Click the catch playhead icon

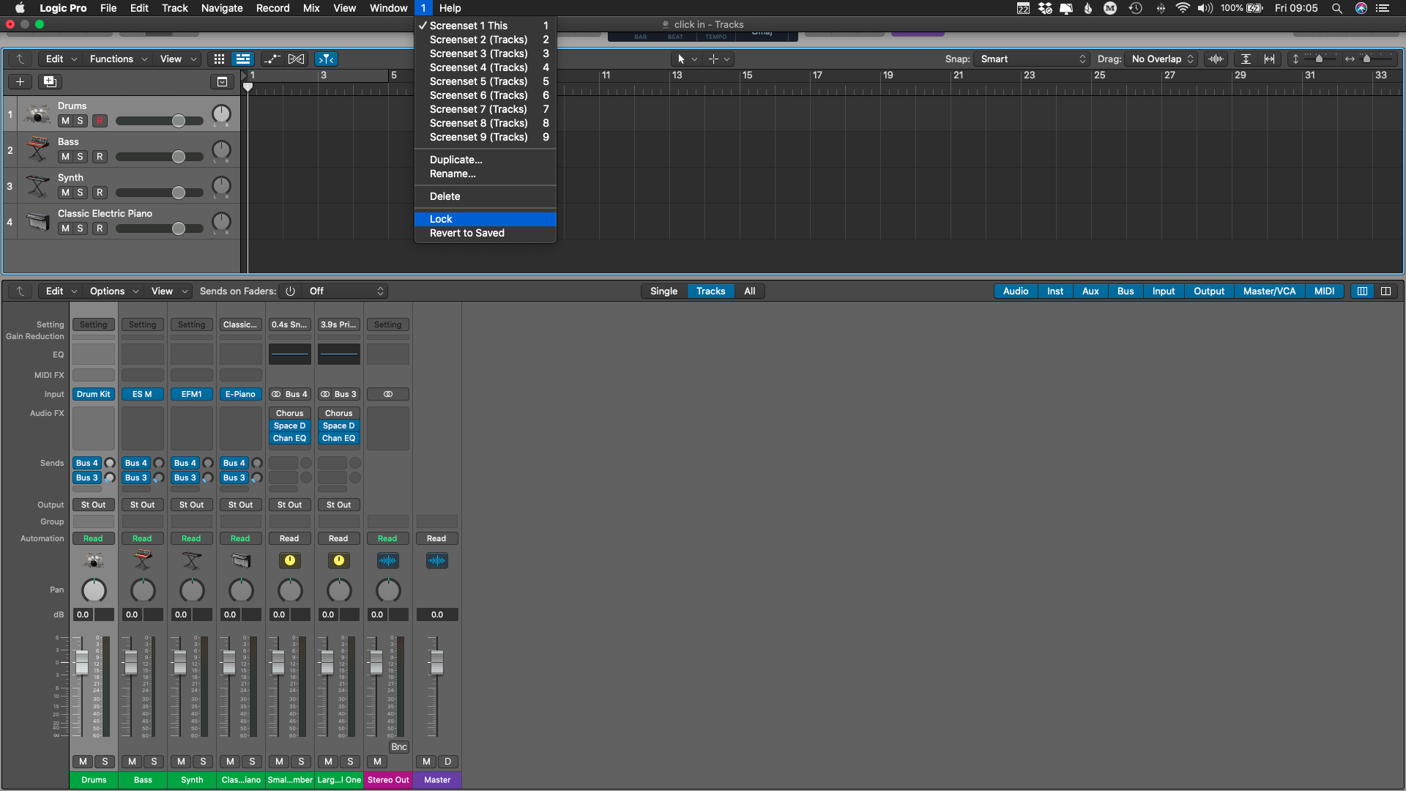pos(327,59)
